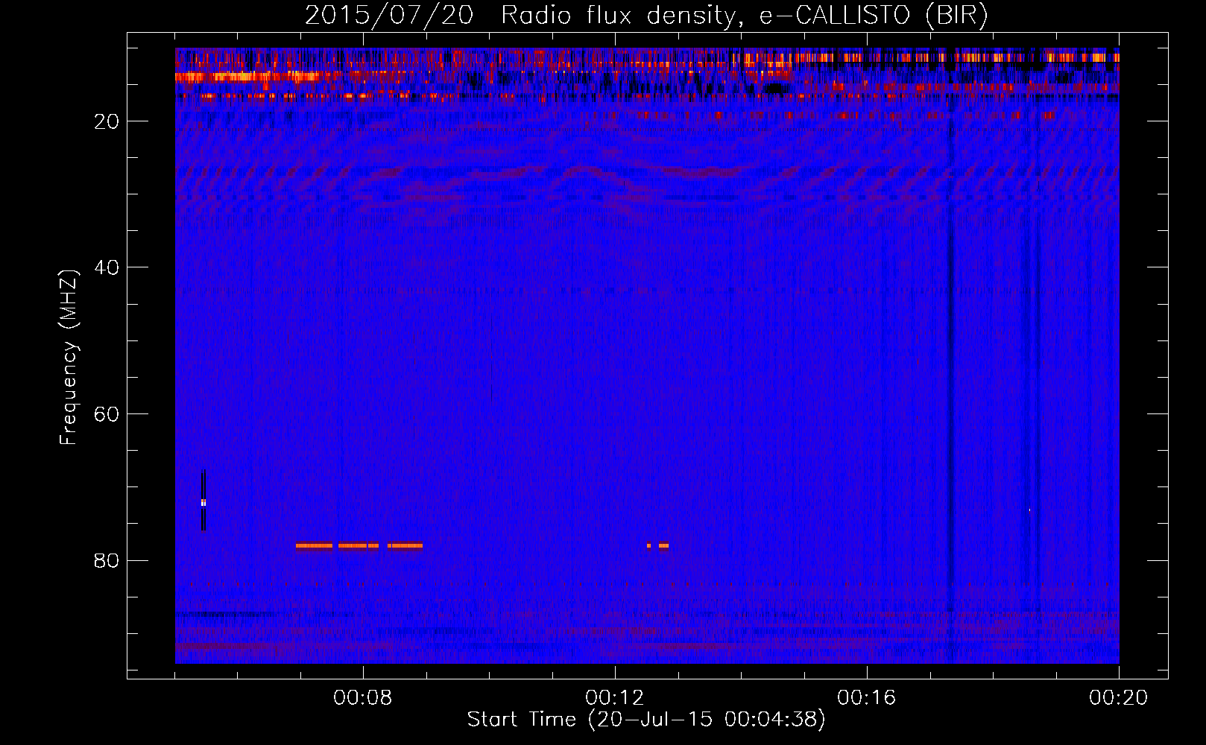Viewport: 1206px width, 745px height.
Task: Click the 60 frequency tick label
Action: pos(107,414)
